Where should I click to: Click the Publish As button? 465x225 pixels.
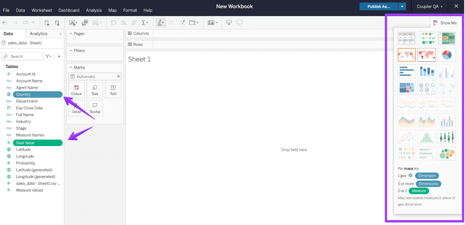(x=379, y=6)
